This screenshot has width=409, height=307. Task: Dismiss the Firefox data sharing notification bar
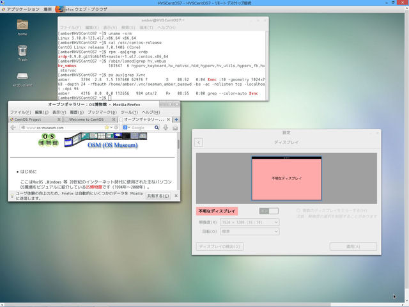coord(176,196)
